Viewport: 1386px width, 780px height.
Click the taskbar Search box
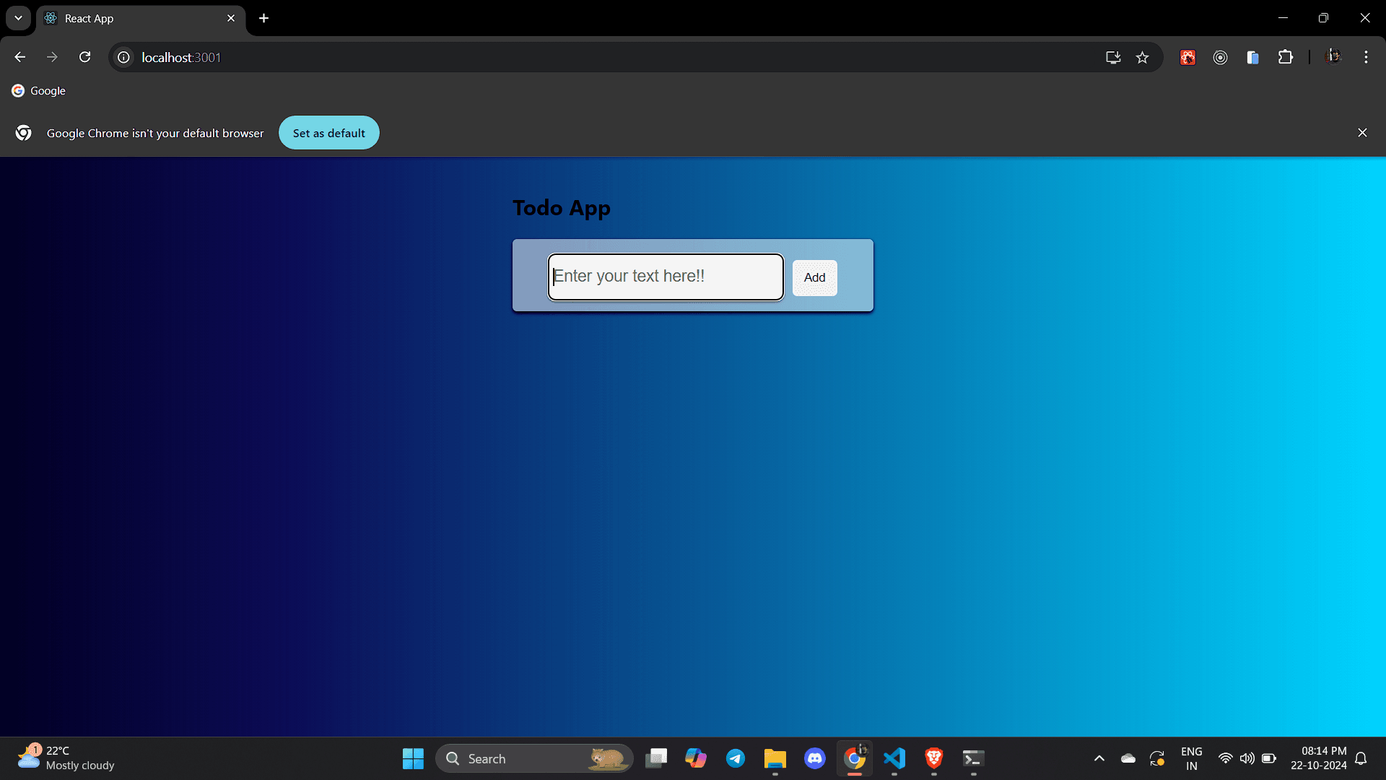coord(534,758)
